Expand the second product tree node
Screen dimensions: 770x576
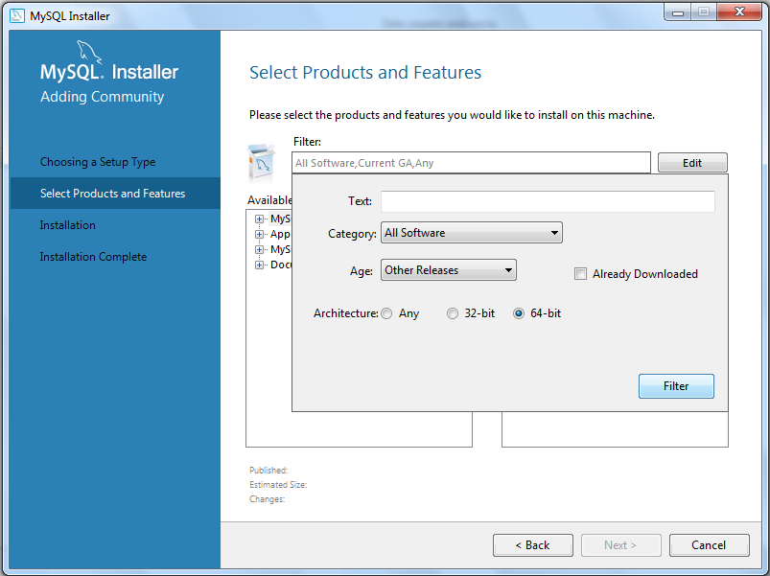tap(259, 234)
